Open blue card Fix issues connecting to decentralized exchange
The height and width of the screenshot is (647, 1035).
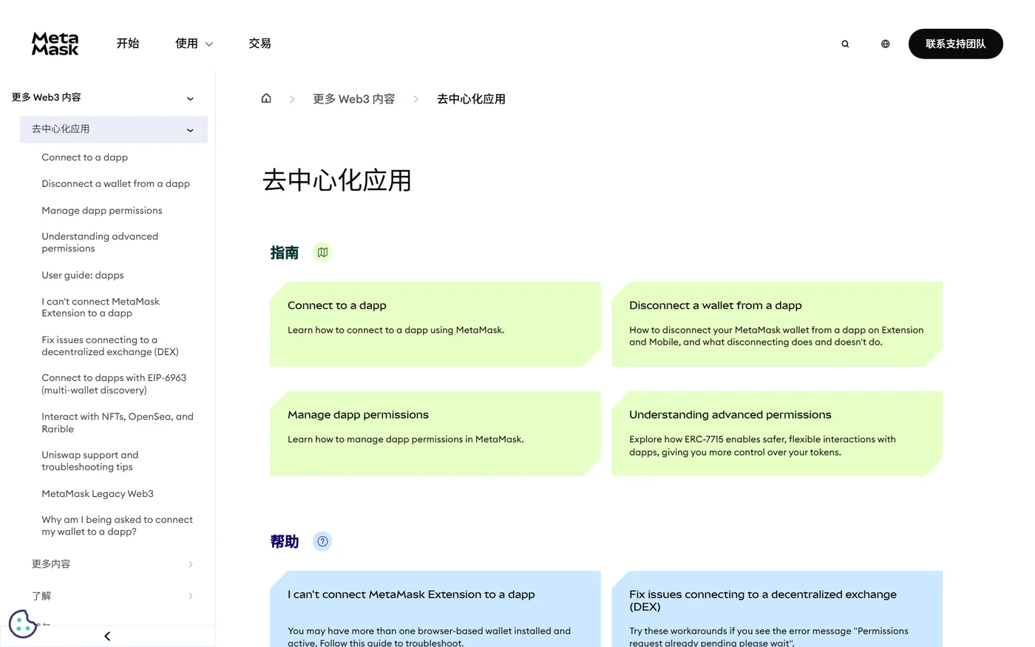click(x=777, y=609)
